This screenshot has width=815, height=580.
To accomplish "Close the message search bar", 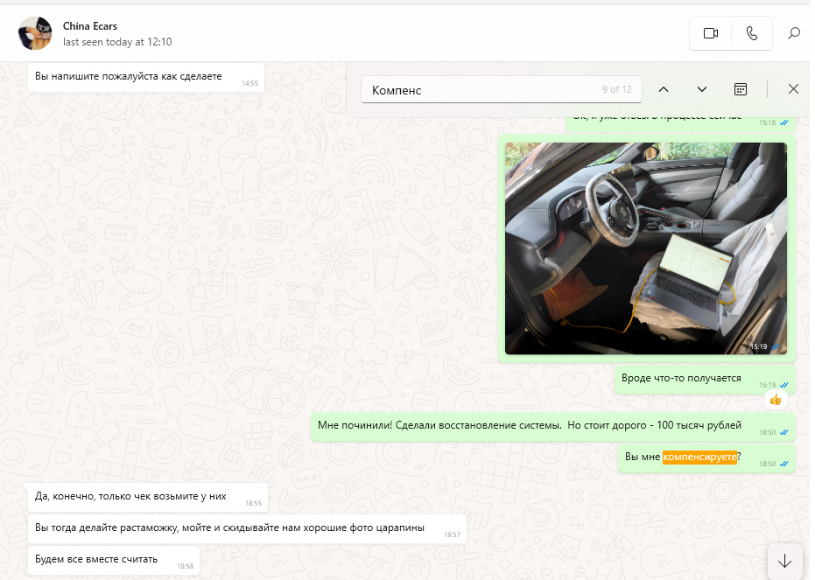I will (x=793, y=88).
